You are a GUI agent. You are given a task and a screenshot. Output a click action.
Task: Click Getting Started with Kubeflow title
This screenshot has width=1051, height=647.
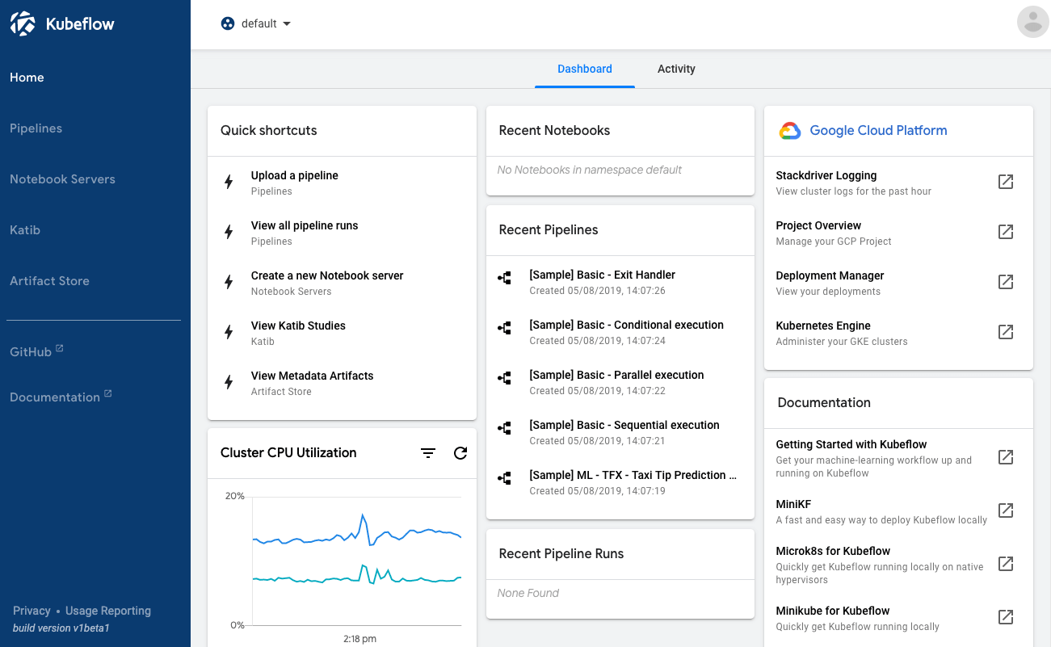851,444
